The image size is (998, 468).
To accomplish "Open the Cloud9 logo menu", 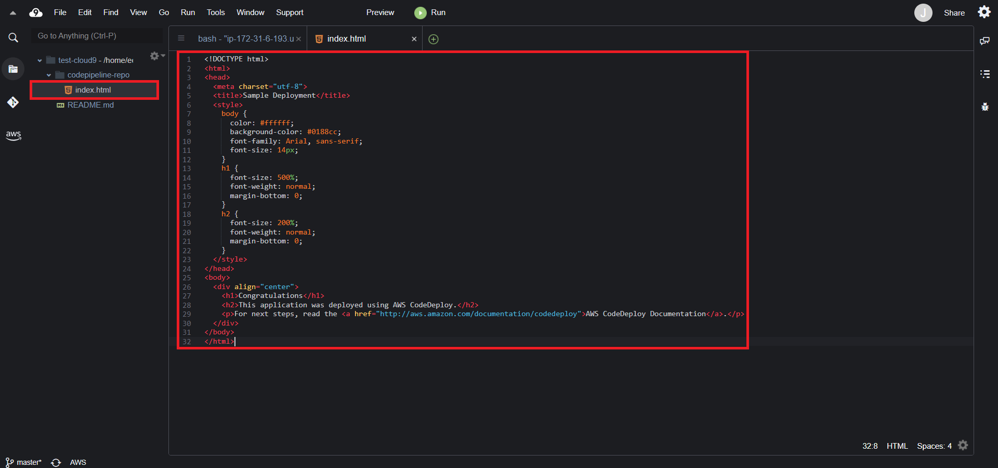I will [36, 12].
